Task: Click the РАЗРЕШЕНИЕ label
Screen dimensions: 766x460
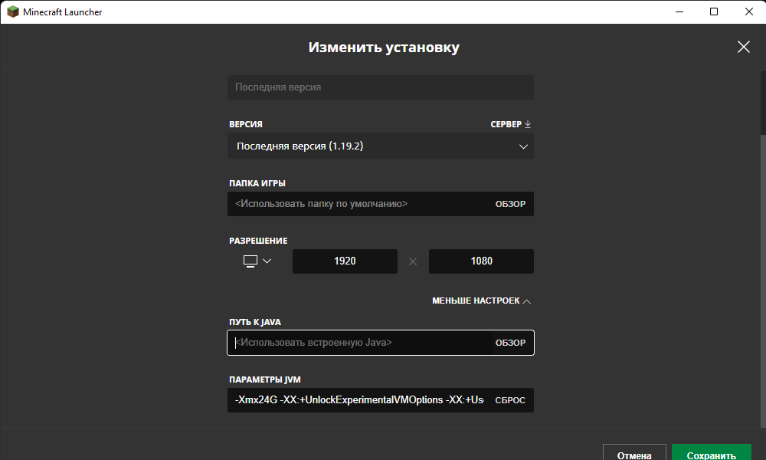Action: [x=258, y=241]
